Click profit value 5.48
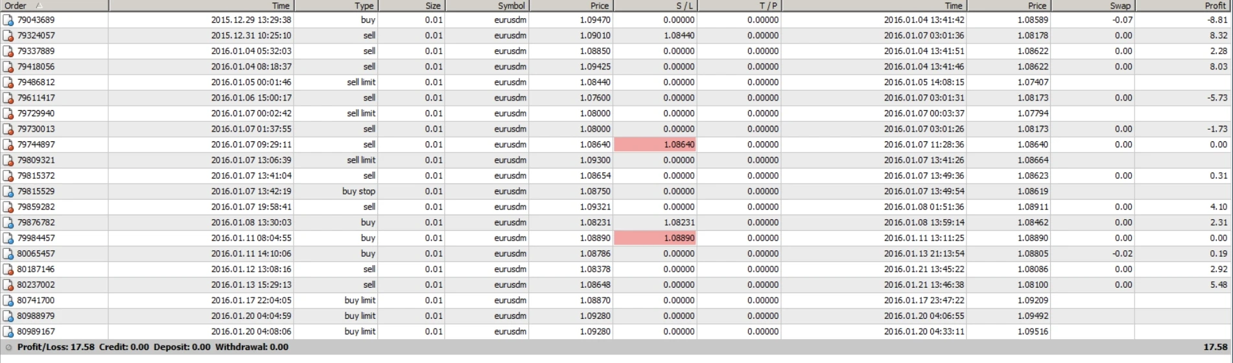This screenshot has width=1233, height=363. 1219,285
